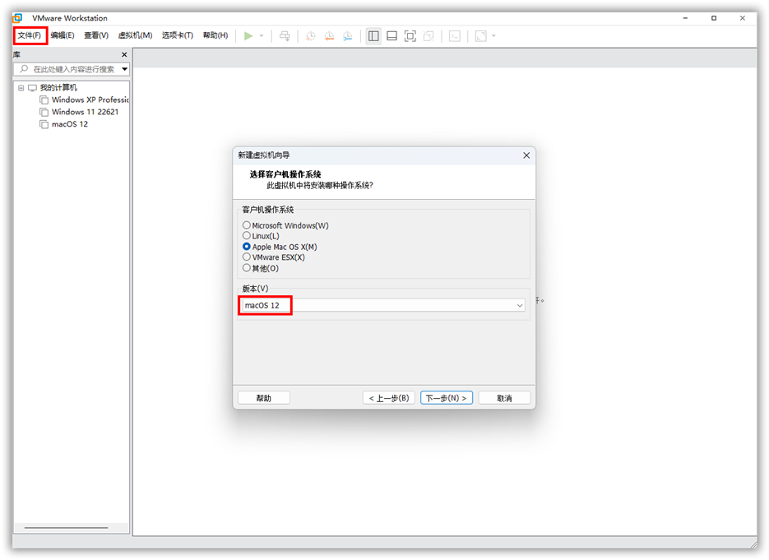Viewport: 769px width, 560px height.
Task: Open the Snapshot Manager wrench icon
Action: coord(348,36)
